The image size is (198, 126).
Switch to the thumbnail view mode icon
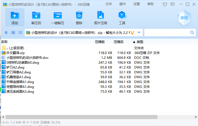click(x=13, y=33)
